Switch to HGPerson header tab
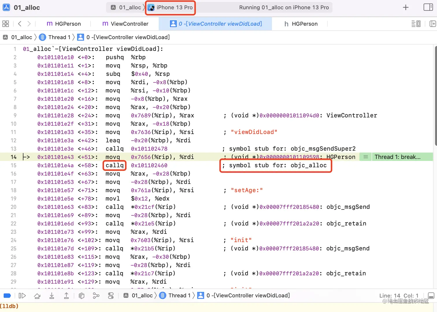The width and height of the screenshot is (437, 312). 301,24
